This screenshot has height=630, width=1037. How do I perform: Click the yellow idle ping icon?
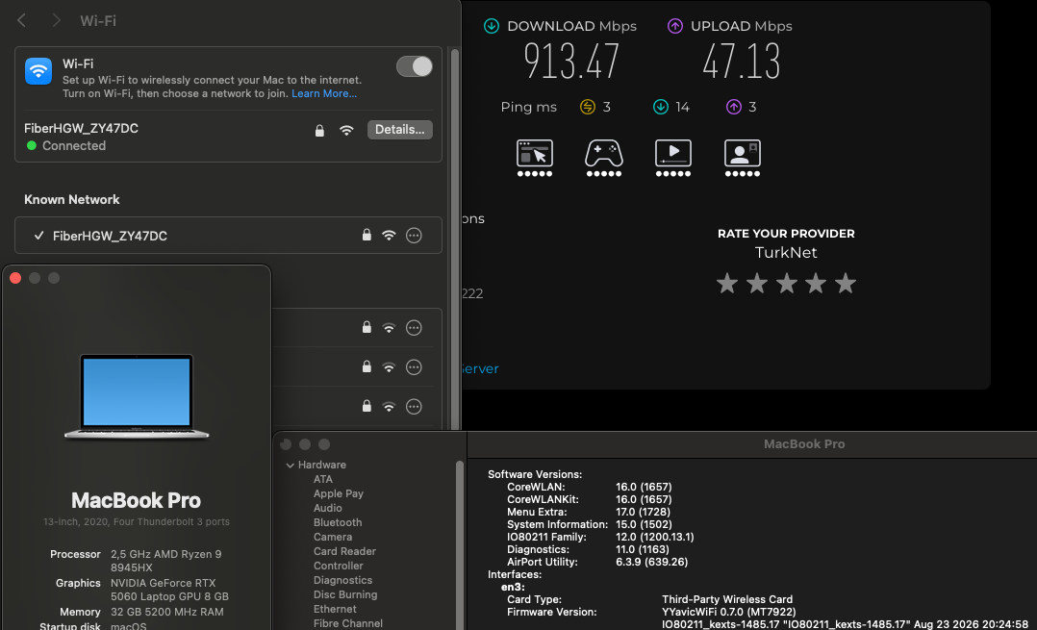[x=587, y=107]
